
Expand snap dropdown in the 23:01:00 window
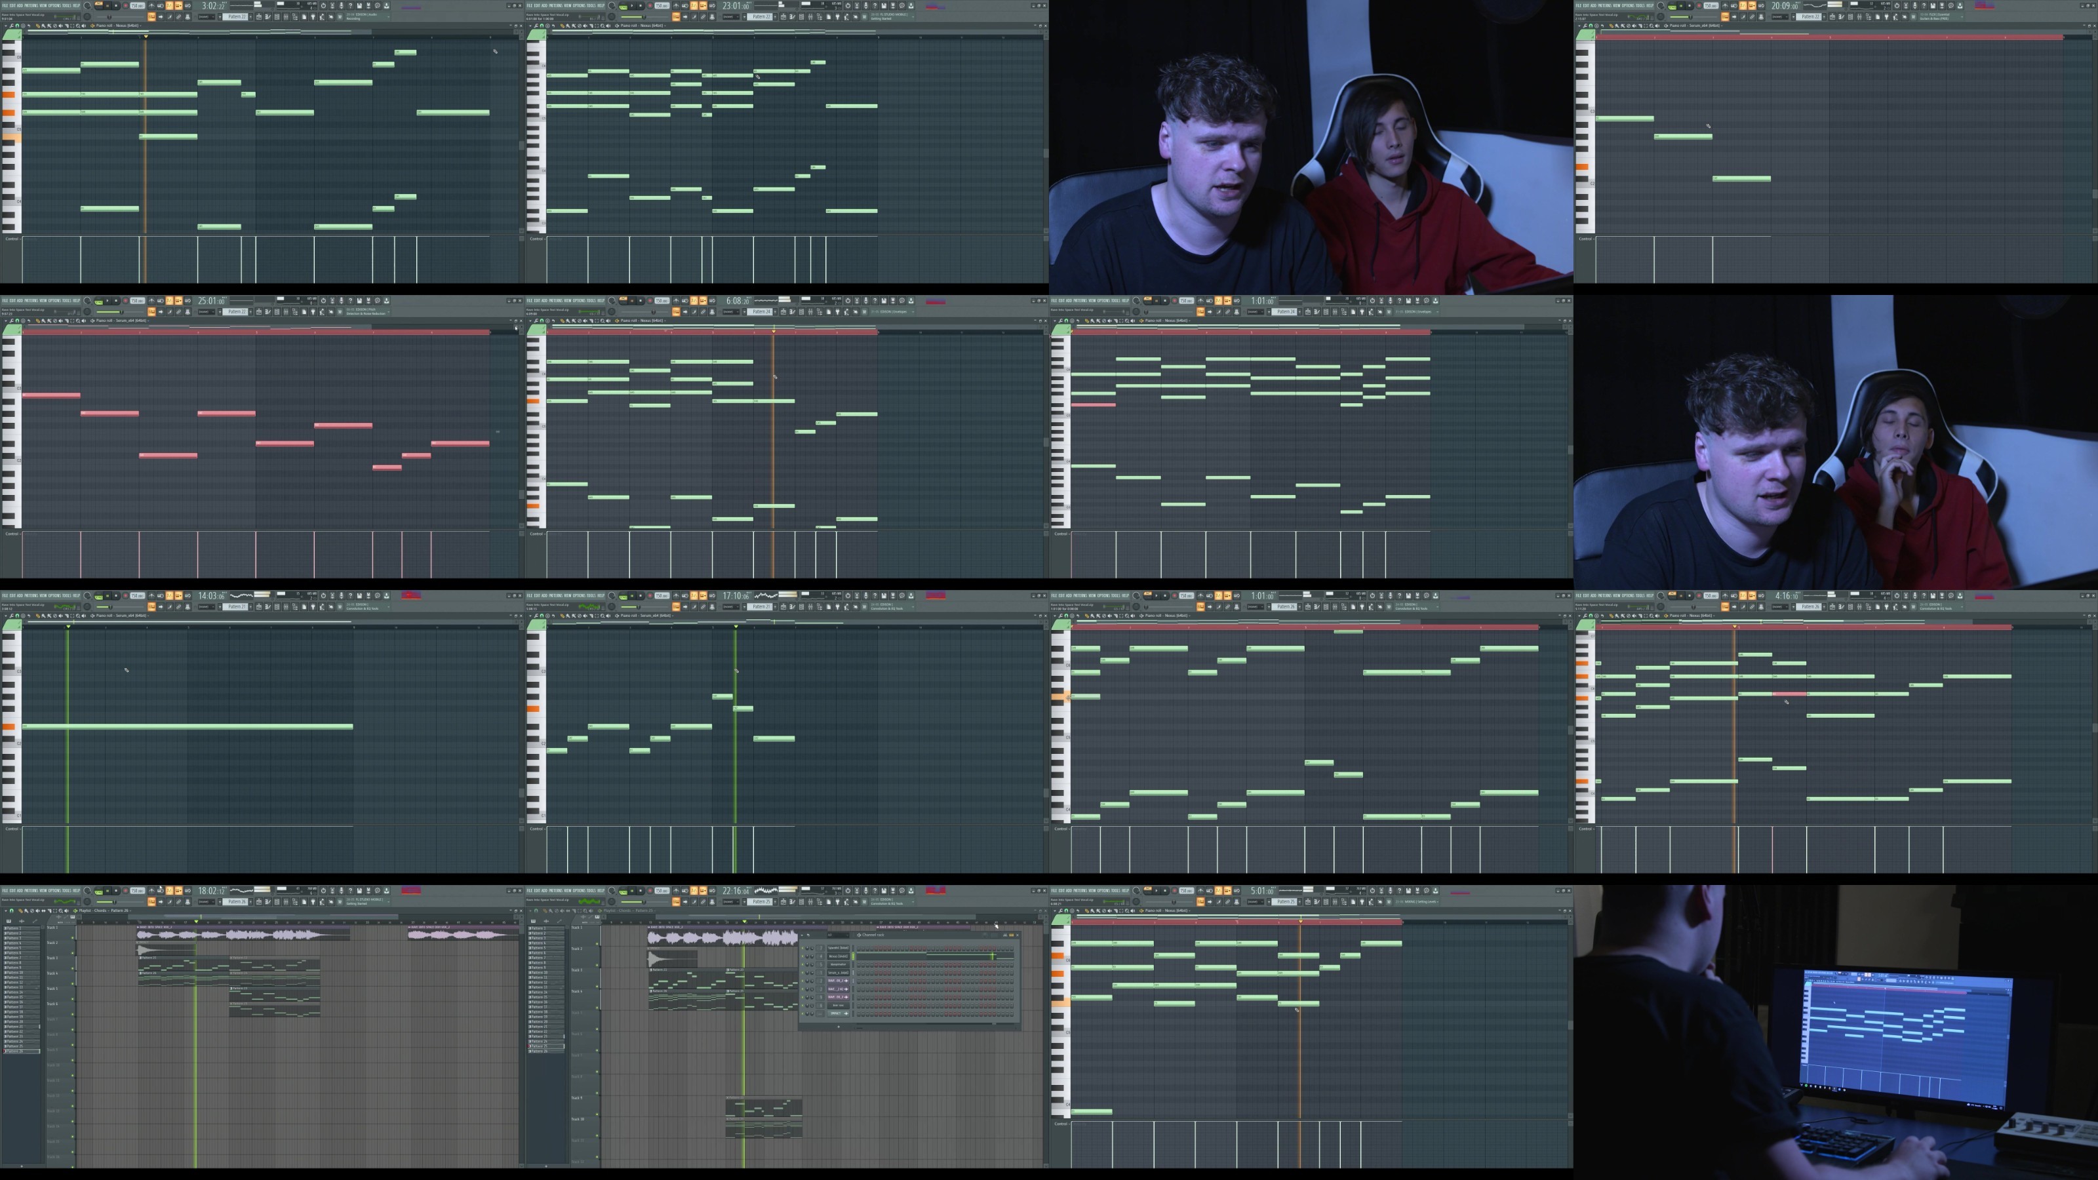point(732,16)
